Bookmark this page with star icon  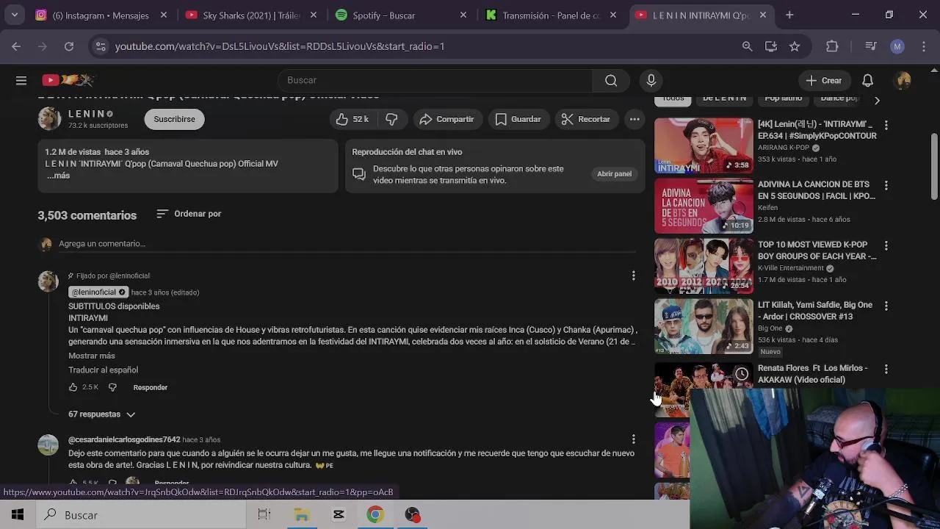coord(795,46)
